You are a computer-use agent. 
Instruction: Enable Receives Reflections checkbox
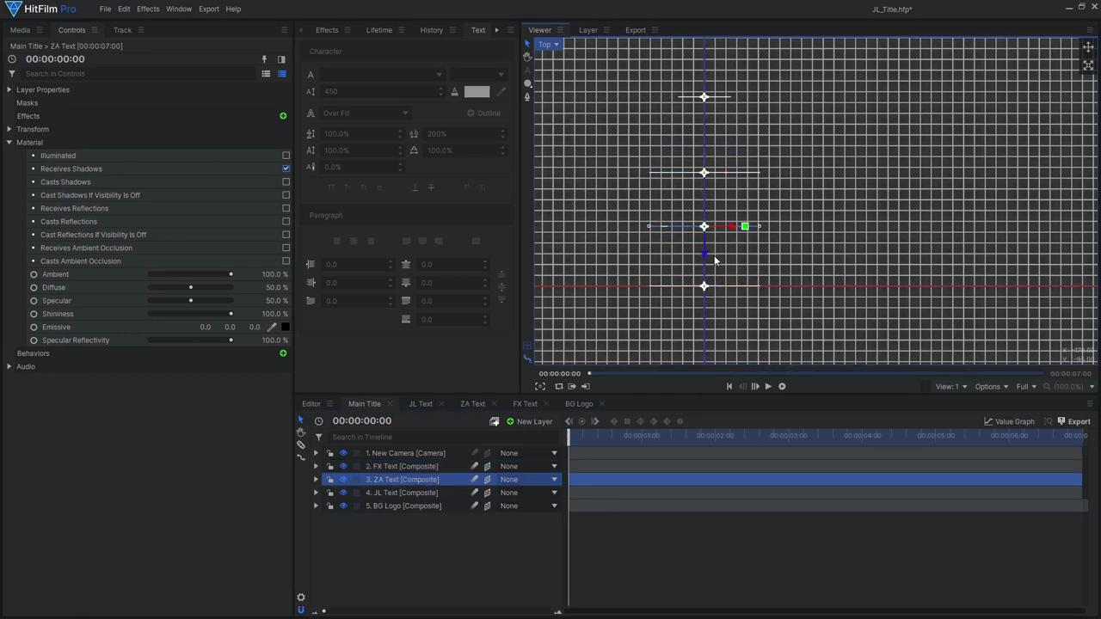pyautogui.click(x=286, y=208)
